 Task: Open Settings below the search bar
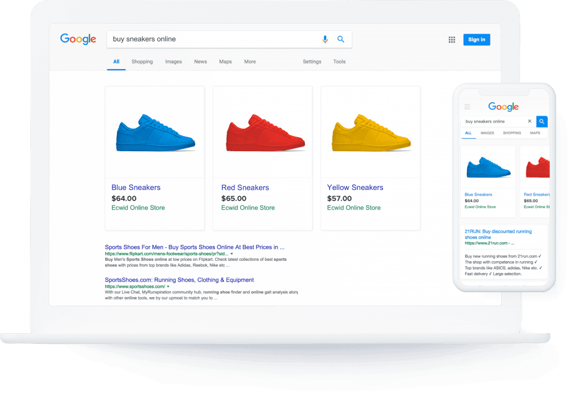312,62
